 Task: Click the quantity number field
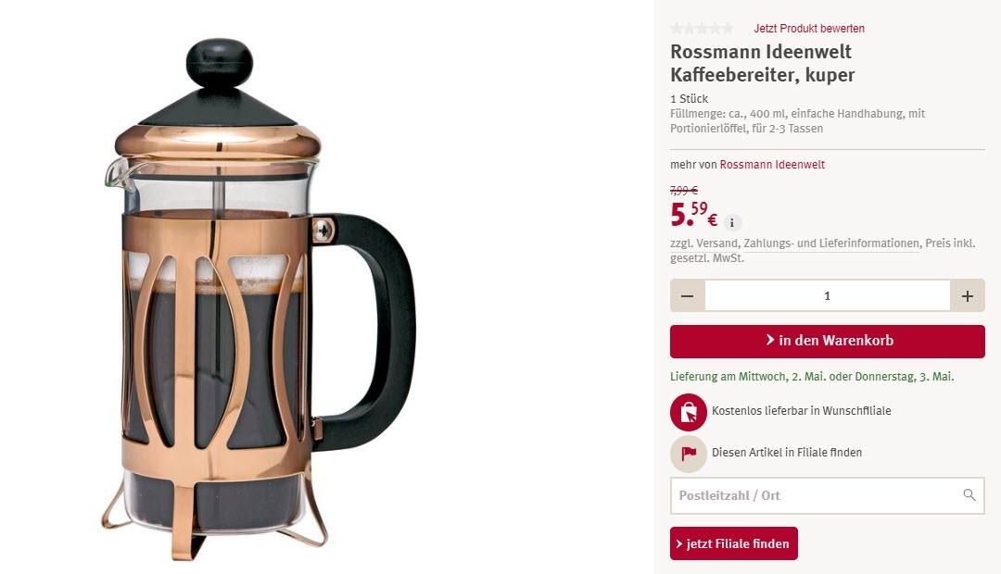pos(828,296)
